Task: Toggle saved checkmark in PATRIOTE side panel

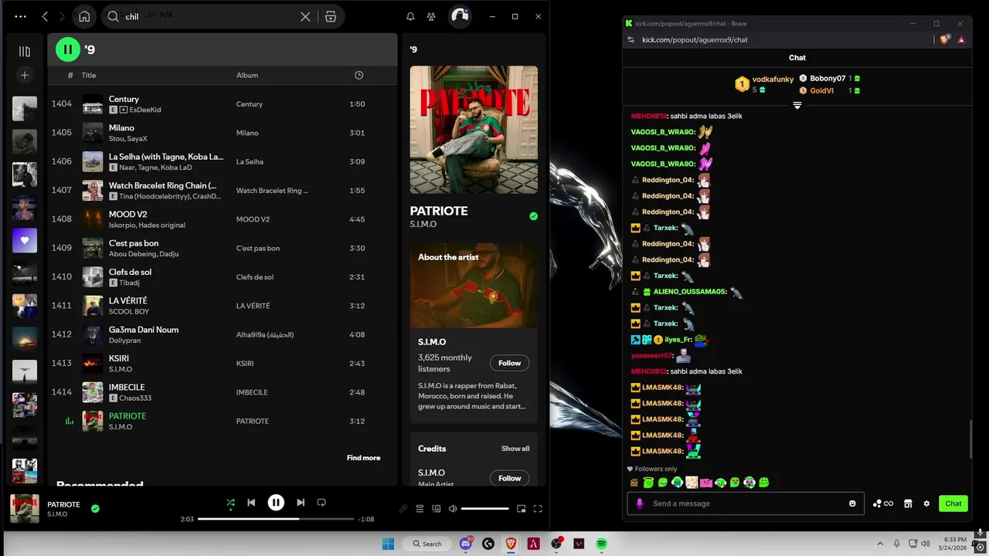Action: 533,216
